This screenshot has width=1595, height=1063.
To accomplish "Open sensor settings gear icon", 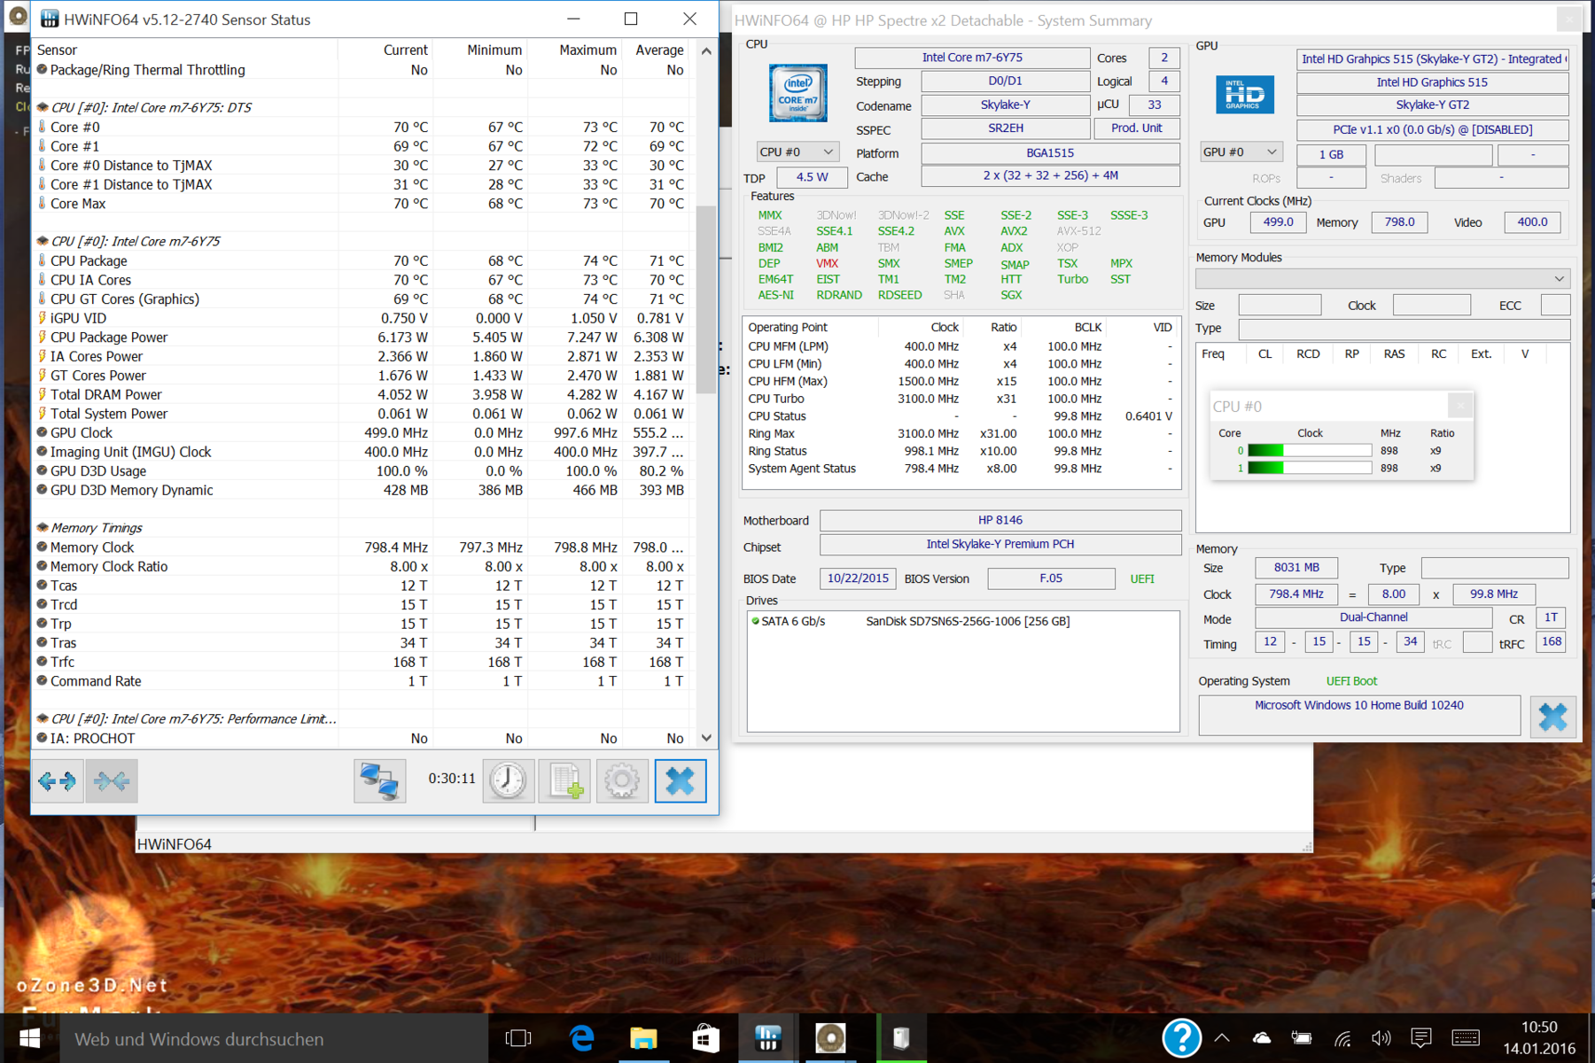I will 622,780.
